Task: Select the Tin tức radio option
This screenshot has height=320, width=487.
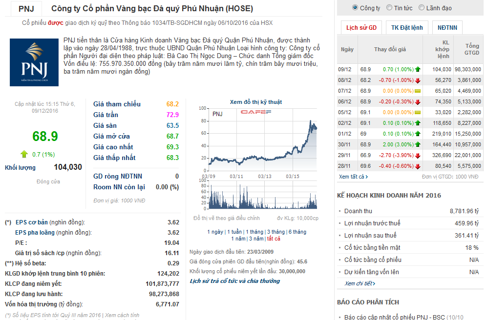Action: click(x=389, y=8)
